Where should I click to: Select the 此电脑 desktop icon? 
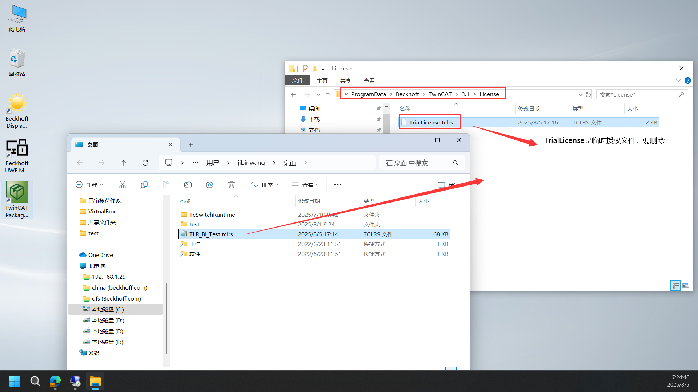[x=17, y=19]
